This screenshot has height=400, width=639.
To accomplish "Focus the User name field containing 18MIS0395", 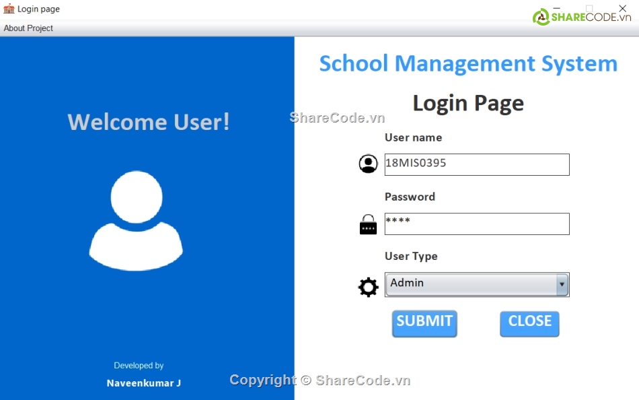I will [476, 164].
